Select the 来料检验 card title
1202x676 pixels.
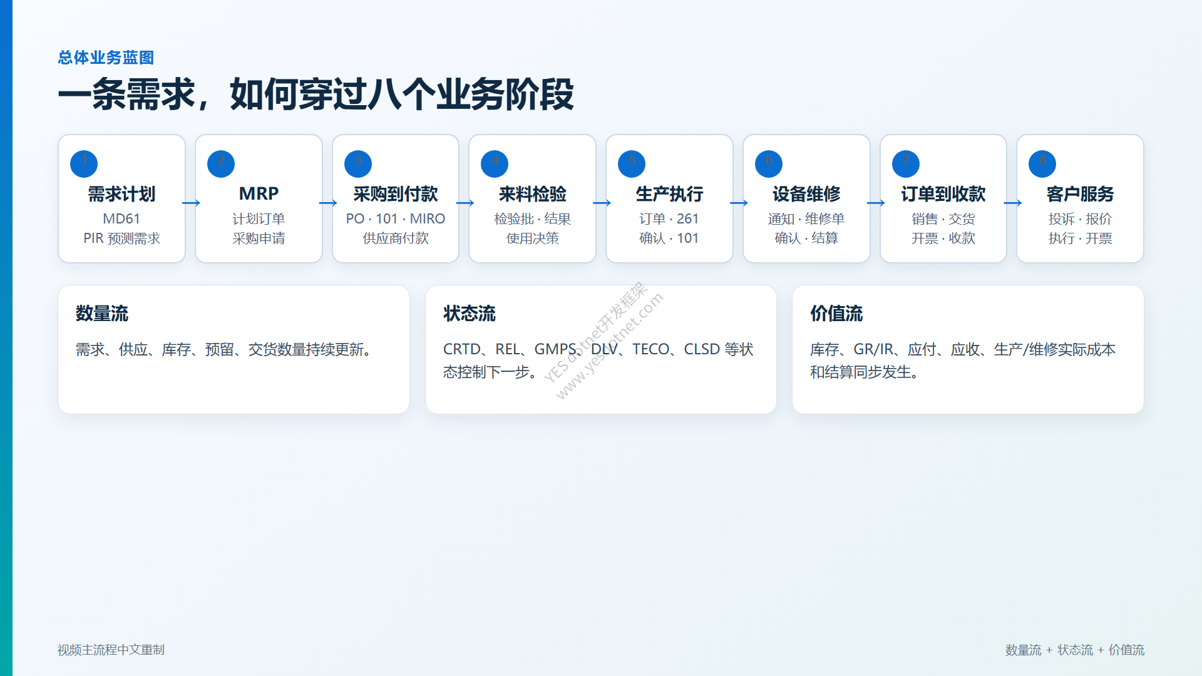coord(533,194)
